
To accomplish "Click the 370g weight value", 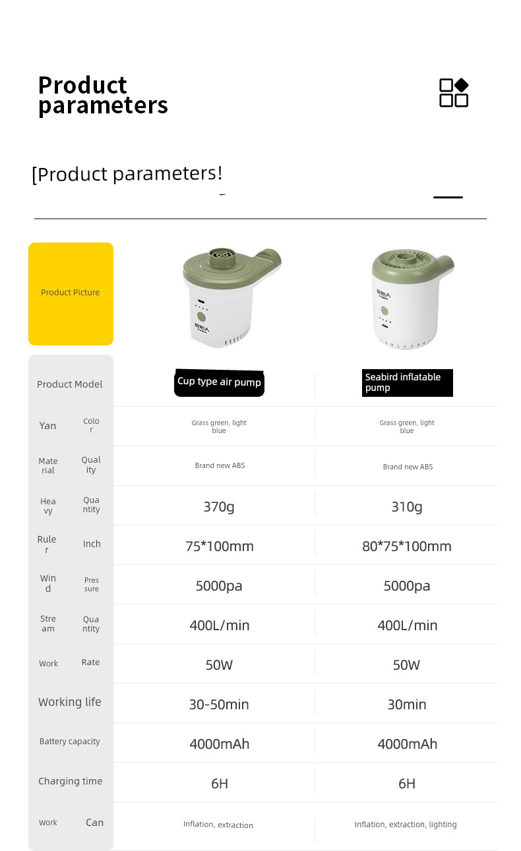I will [x=219, y=506].
